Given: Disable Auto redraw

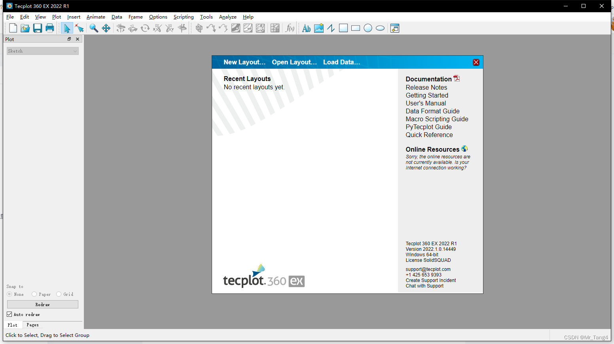Looking at the screenshot, I should 9,314.
